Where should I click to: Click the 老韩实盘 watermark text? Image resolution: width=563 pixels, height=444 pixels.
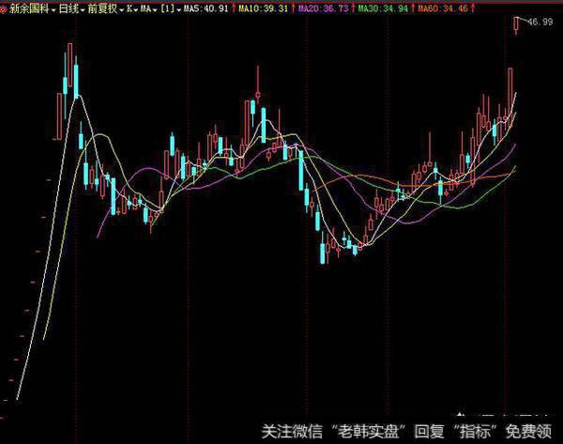pyautogui.click(x=365, y=432)
